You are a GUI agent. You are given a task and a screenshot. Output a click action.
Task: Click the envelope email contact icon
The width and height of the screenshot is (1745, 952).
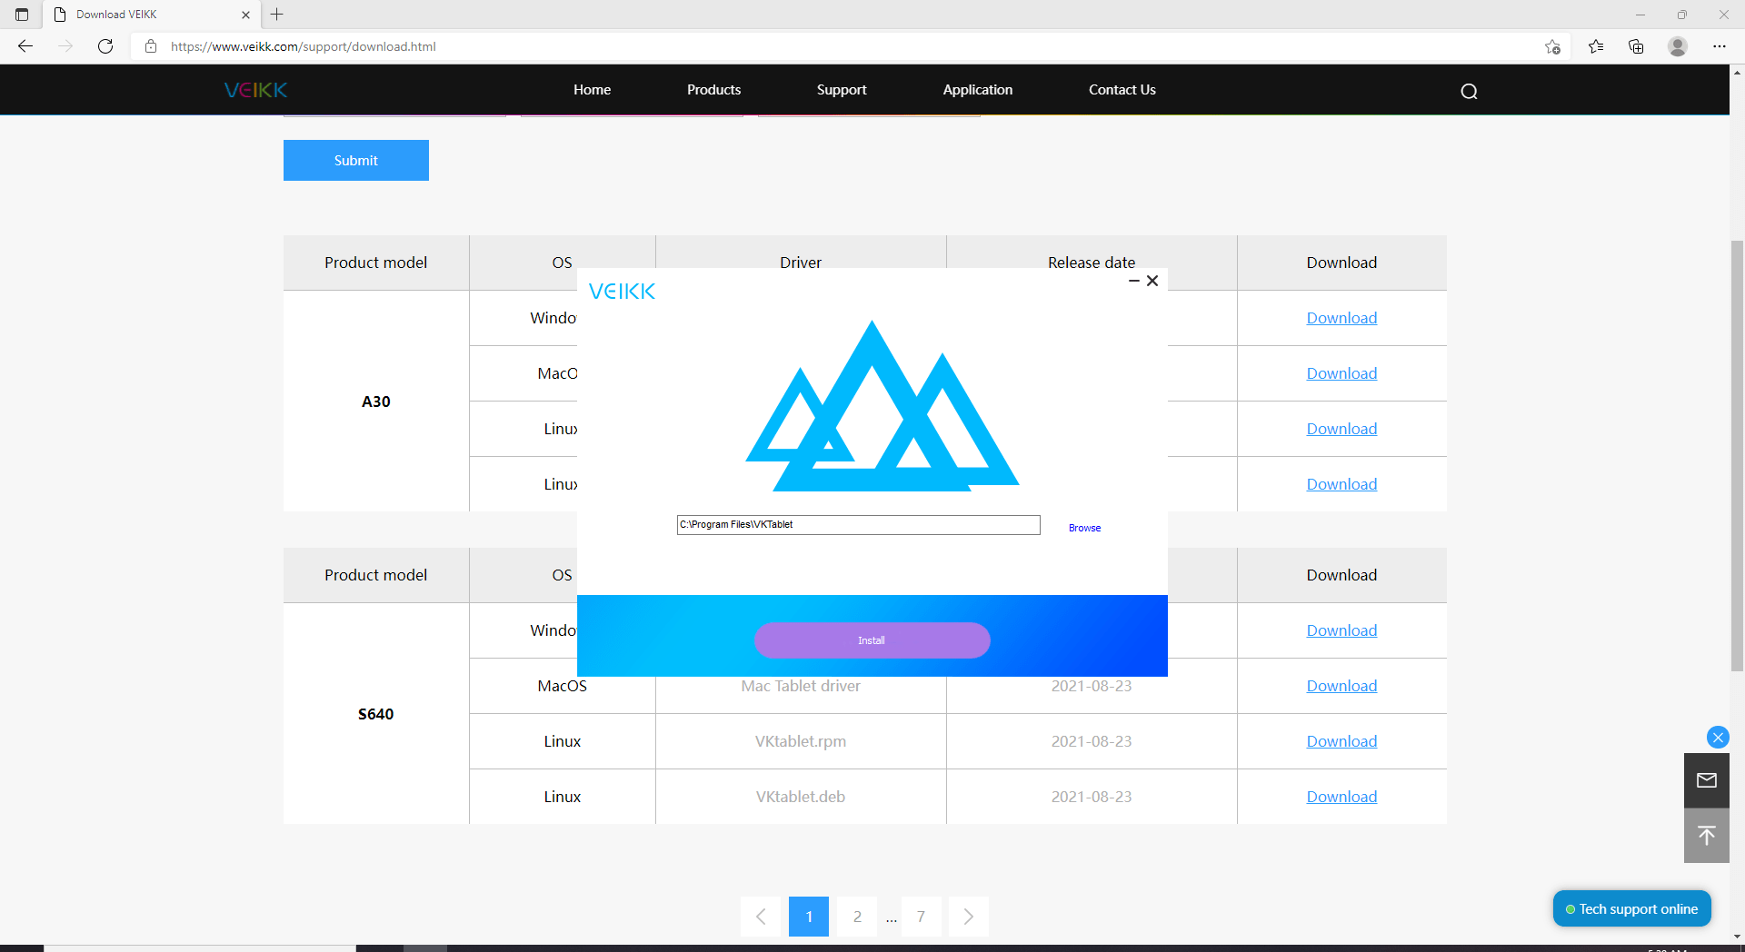pyautogui.click(x=1707, y=780)
